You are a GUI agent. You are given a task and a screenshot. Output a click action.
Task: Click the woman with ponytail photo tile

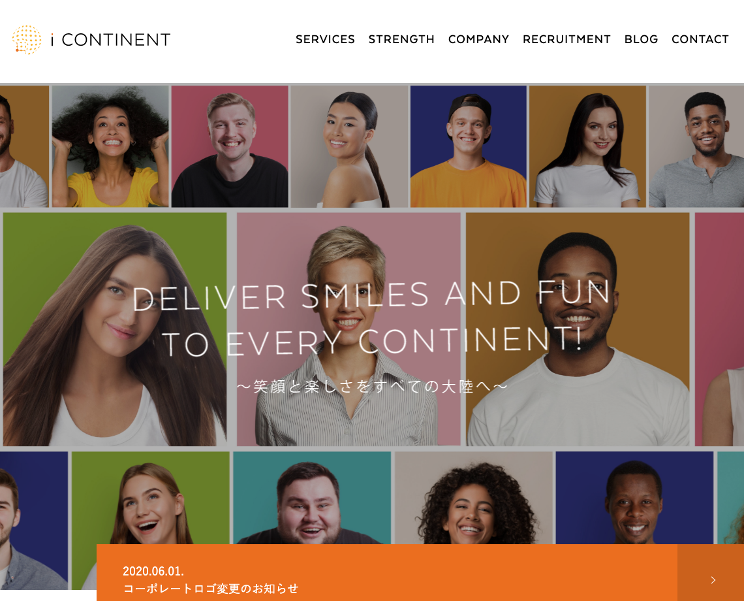[x=349, y=146]
